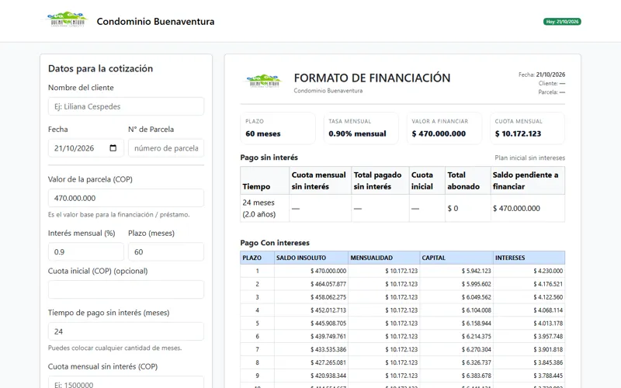
Task: Click the N° de Parcela input
Action: pos(166,148)
